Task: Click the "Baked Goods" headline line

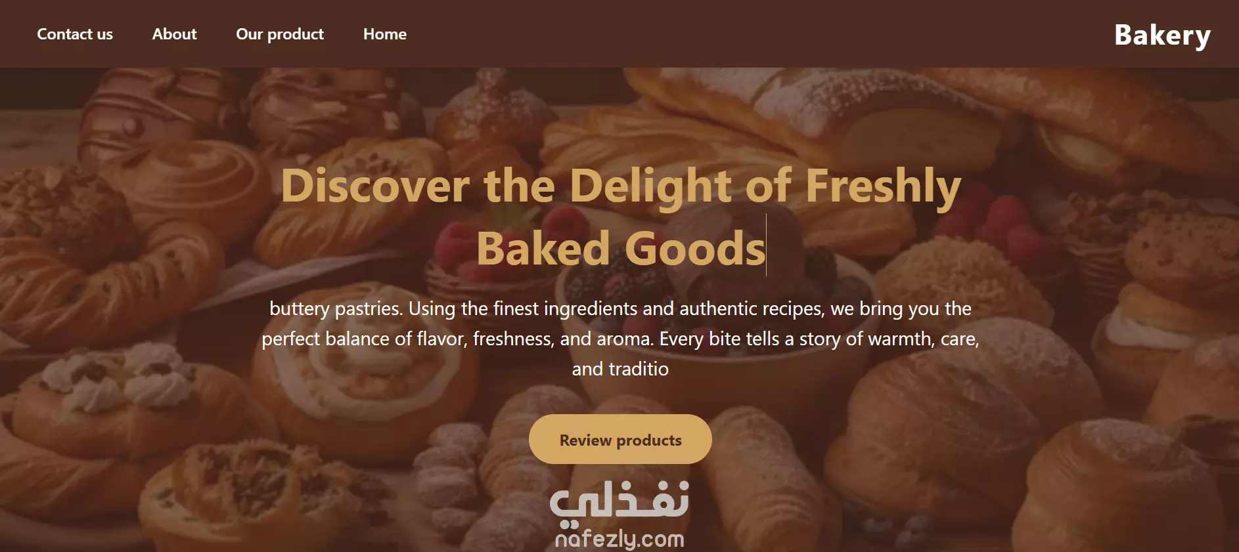Action: pyautogui.click(x=621, y=249)
